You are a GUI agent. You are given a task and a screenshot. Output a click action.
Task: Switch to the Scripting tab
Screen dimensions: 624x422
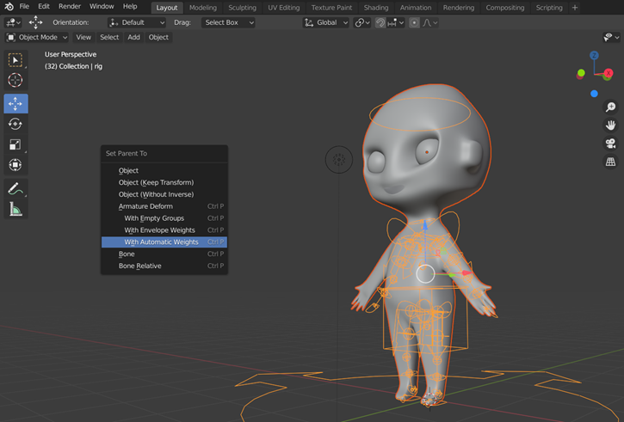(x=549, y=8)
